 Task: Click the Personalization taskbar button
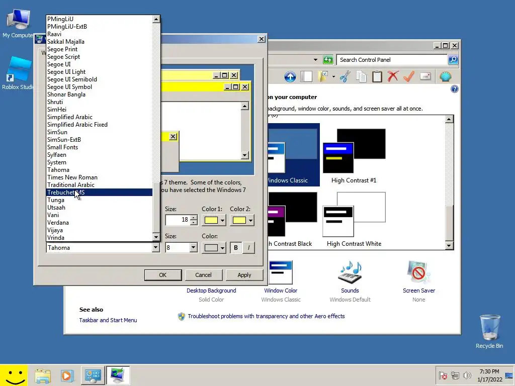tap(118, 375)
